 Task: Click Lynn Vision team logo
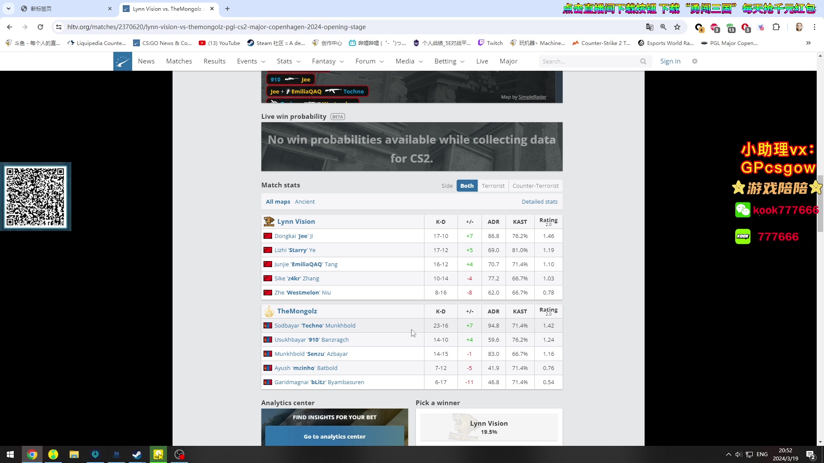coord(269,222)
